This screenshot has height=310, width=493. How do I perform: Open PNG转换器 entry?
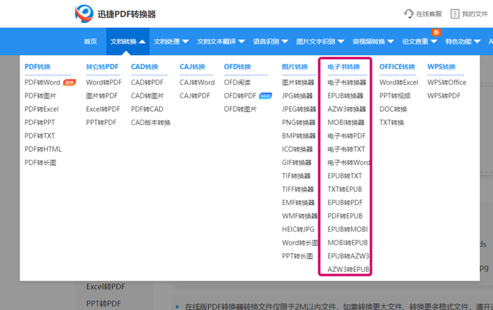pyautogui.click(x=299, y=123)
